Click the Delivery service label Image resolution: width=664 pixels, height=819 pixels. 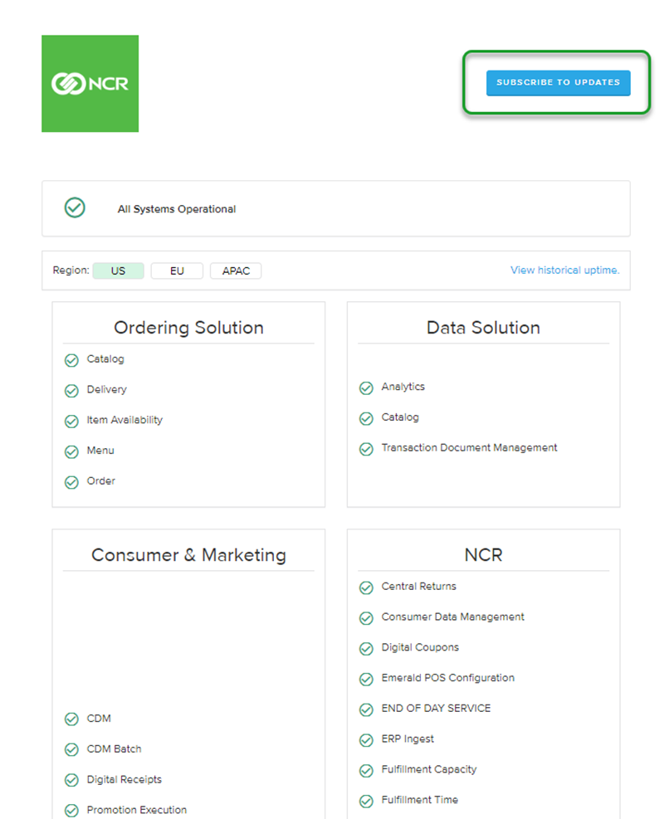pos(106,390)
